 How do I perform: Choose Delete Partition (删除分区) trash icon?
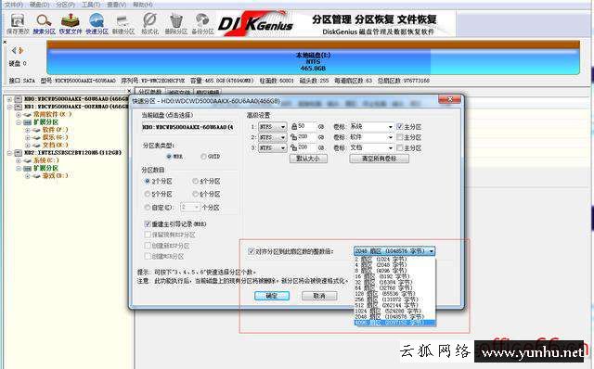175,24
